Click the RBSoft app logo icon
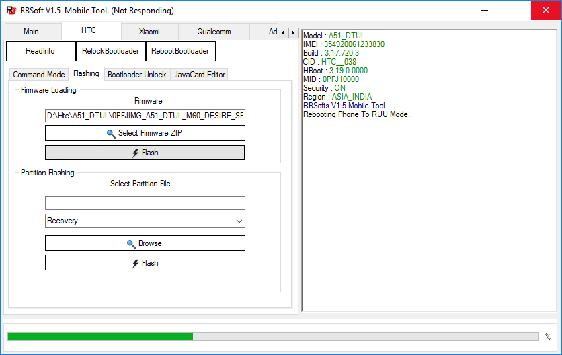 (x=11, y=10)
